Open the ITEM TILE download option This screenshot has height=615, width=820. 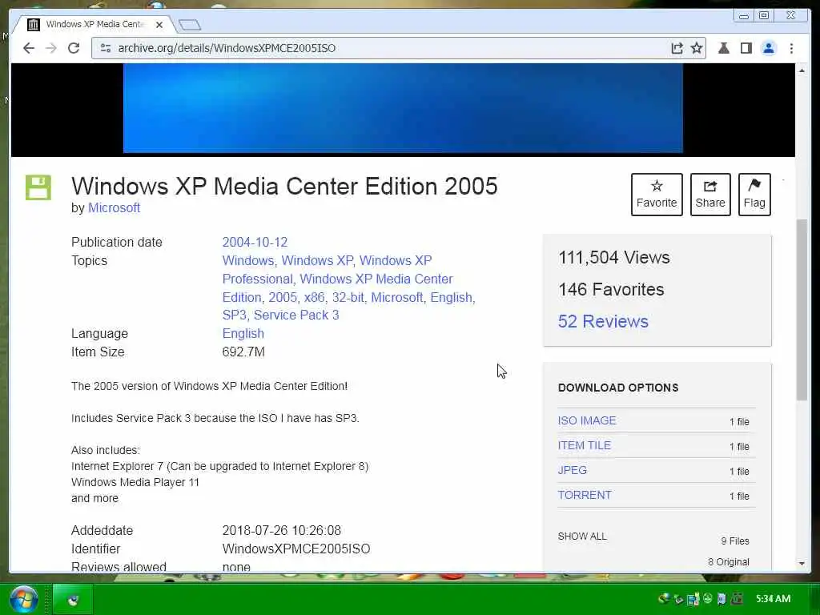click(x=584, y=445)
